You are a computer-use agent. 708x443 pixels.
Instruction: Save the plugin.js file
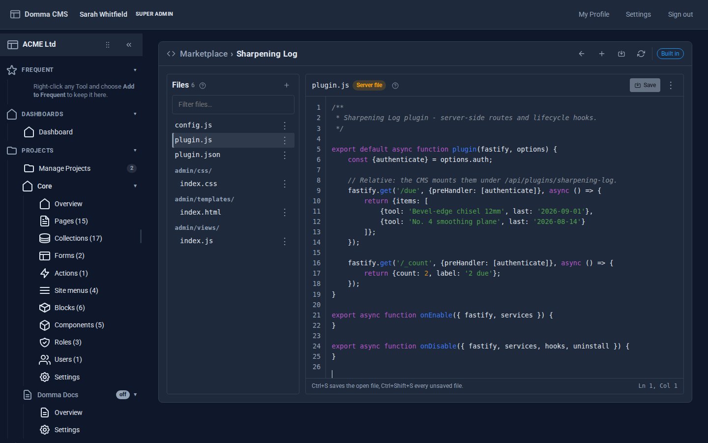645,85
